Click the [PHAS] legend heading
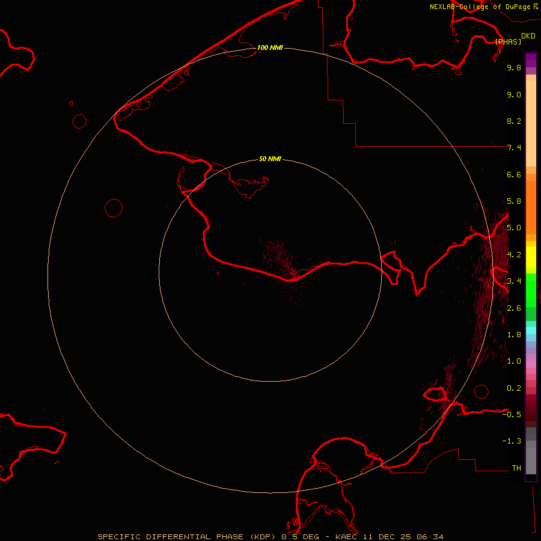The width and height of the screenshot is (541, 541). [508, 41]
